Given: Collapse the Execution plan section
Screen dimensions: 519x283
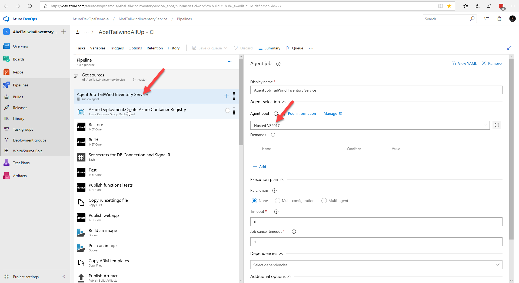Looking at the screenshot, I should click(x=282, y=180).
